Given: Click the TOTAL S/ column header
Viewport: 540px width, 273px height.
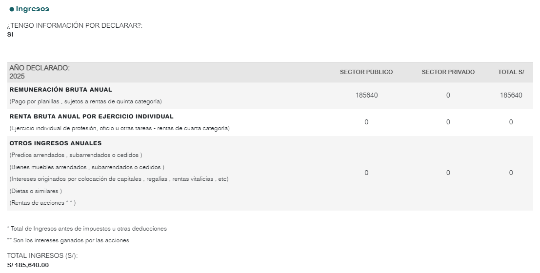Looking at the screenshot, I should click(x=511, y=72).
